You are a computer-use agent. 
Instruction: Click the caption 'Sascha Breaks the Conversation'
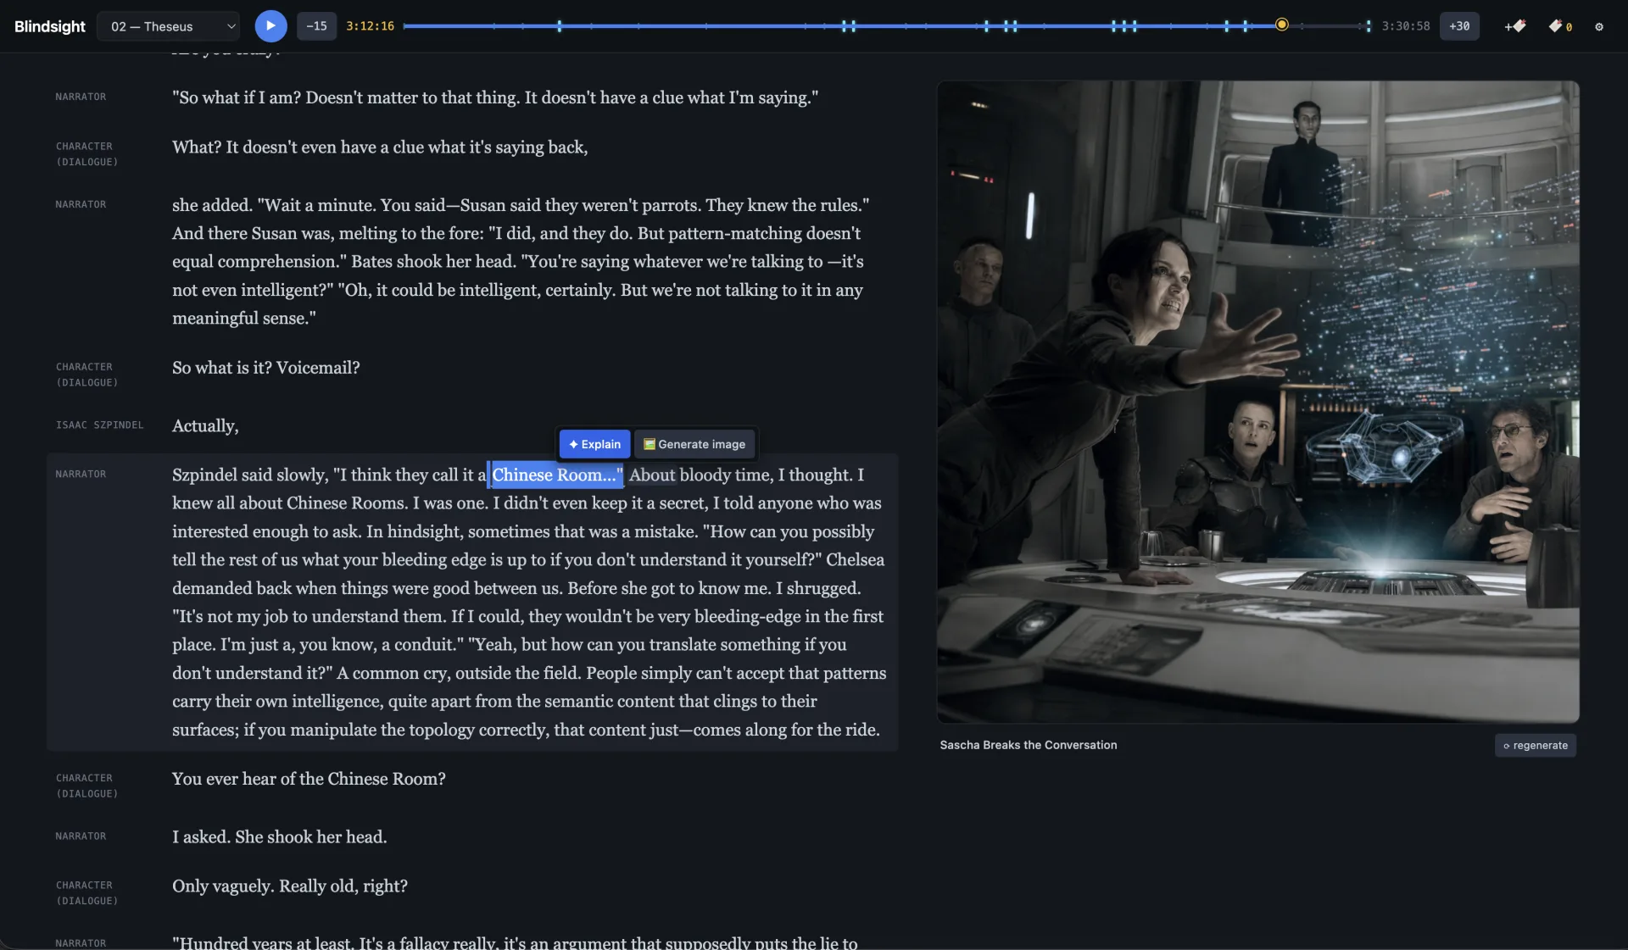coord(1029,745)
